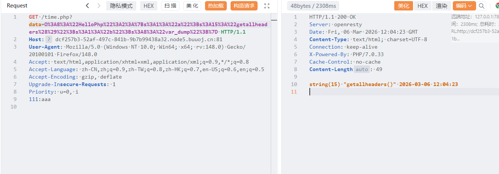Click the 扫描 scan button
This screenshot has width=499, height=174.
[170, 6]
